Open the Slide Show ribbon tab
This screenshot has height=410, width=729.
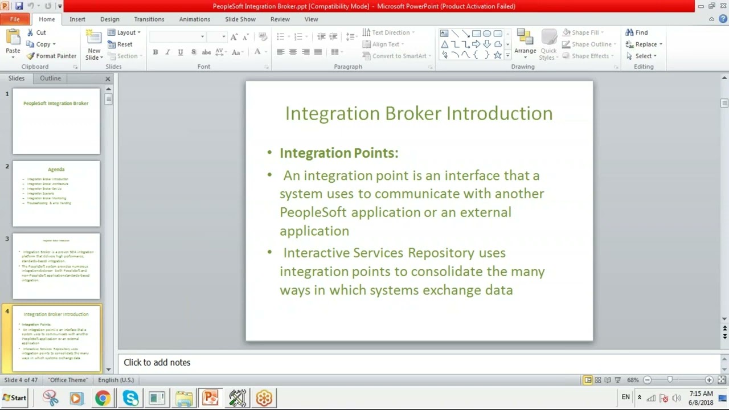[x=240, y=19]
